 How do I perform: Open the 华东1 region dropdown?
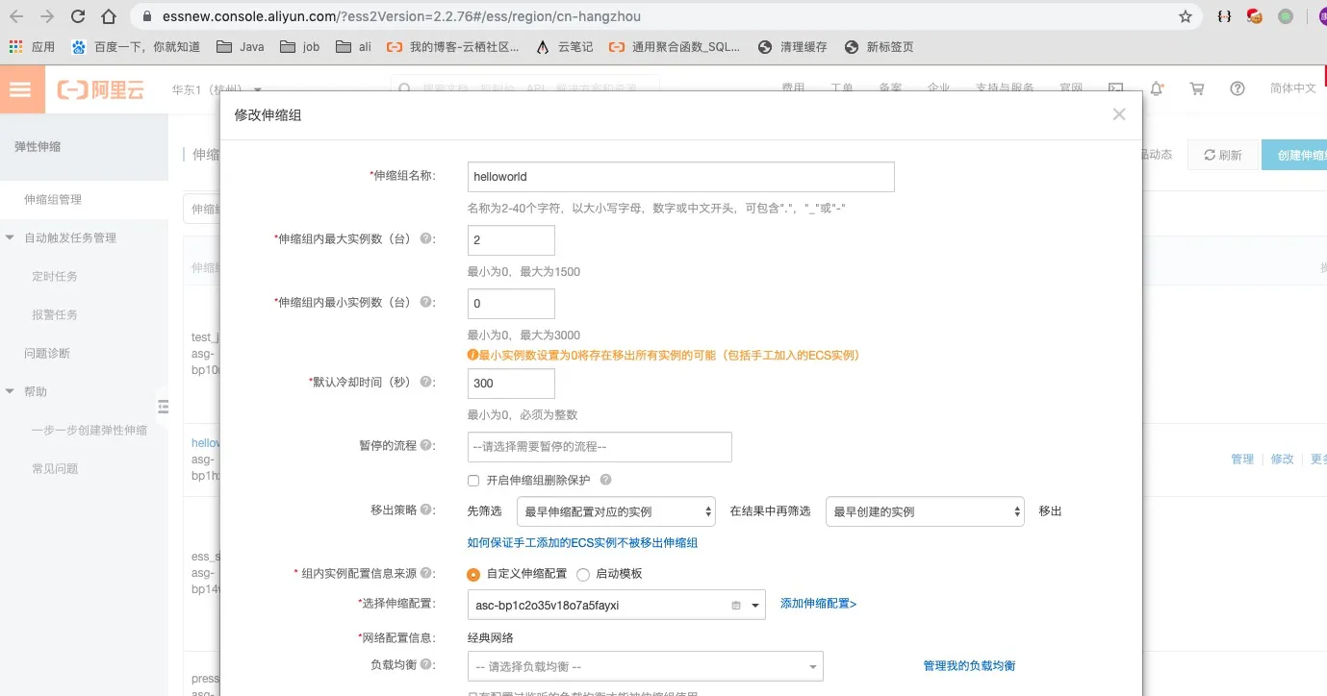click(x=217, y=89)
